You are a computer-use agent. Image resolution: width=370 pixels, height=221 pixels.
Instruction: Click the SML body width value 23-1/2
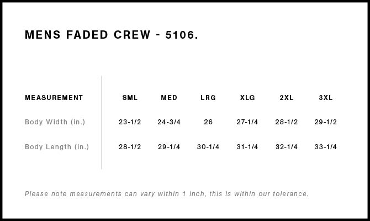[x=130, y=122]
